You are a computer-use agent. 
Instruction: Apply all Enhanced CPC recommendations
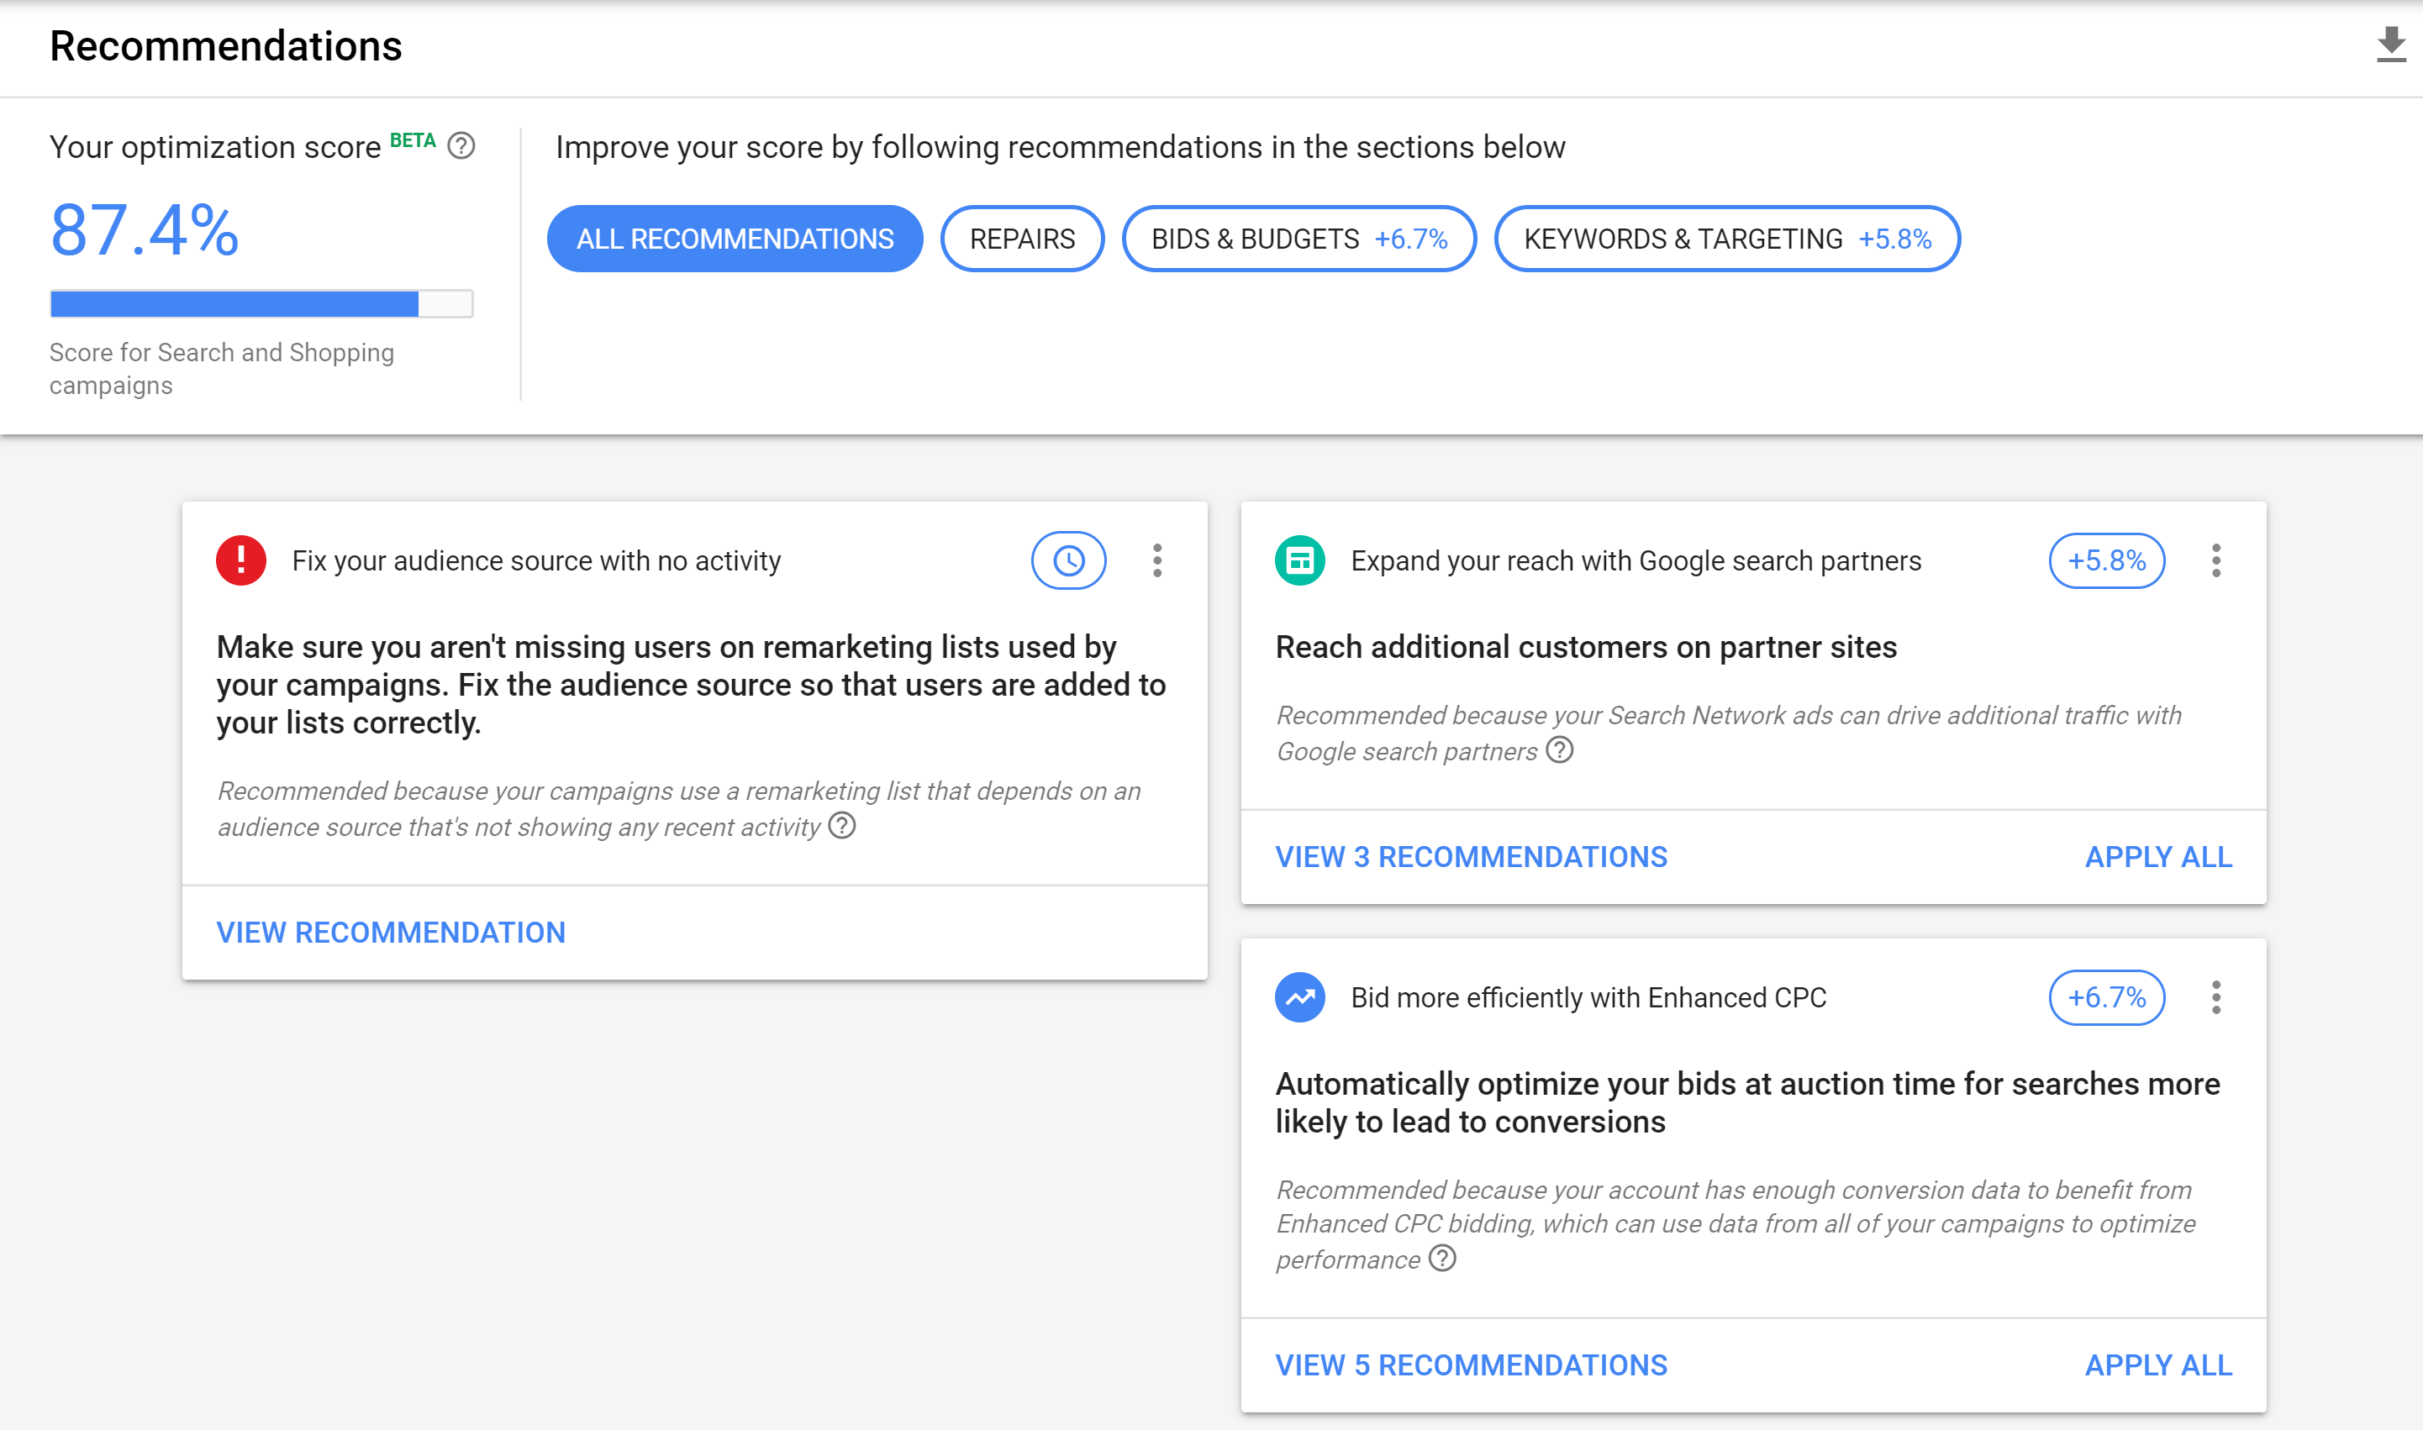pyautogui.click(x=2158, y=1364)
